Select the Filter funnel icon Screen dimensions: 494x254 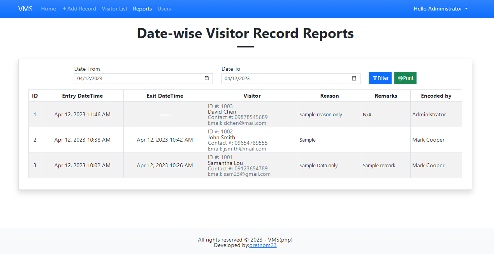click(374, 78)
